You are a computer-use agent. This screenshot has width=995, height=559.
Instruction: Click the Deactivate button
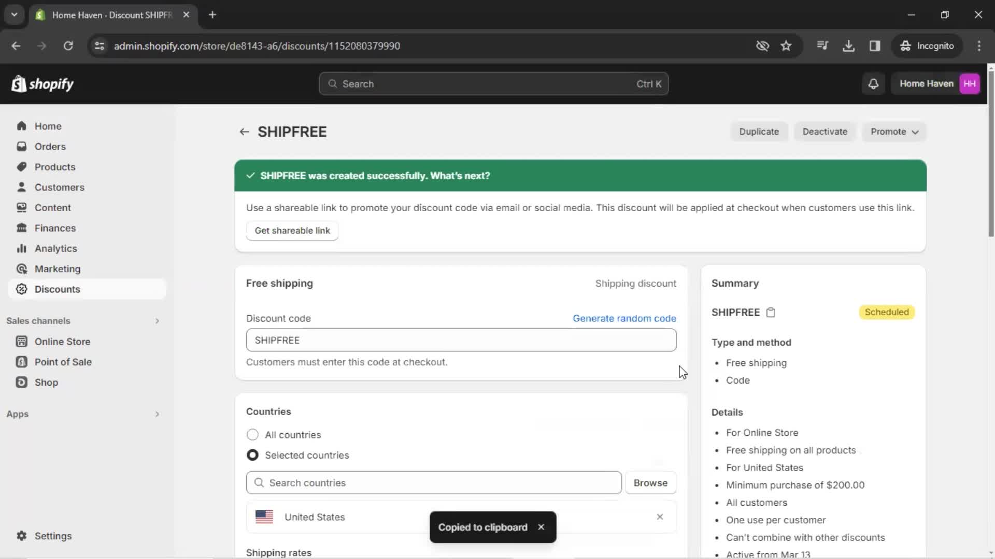[825, 131]
